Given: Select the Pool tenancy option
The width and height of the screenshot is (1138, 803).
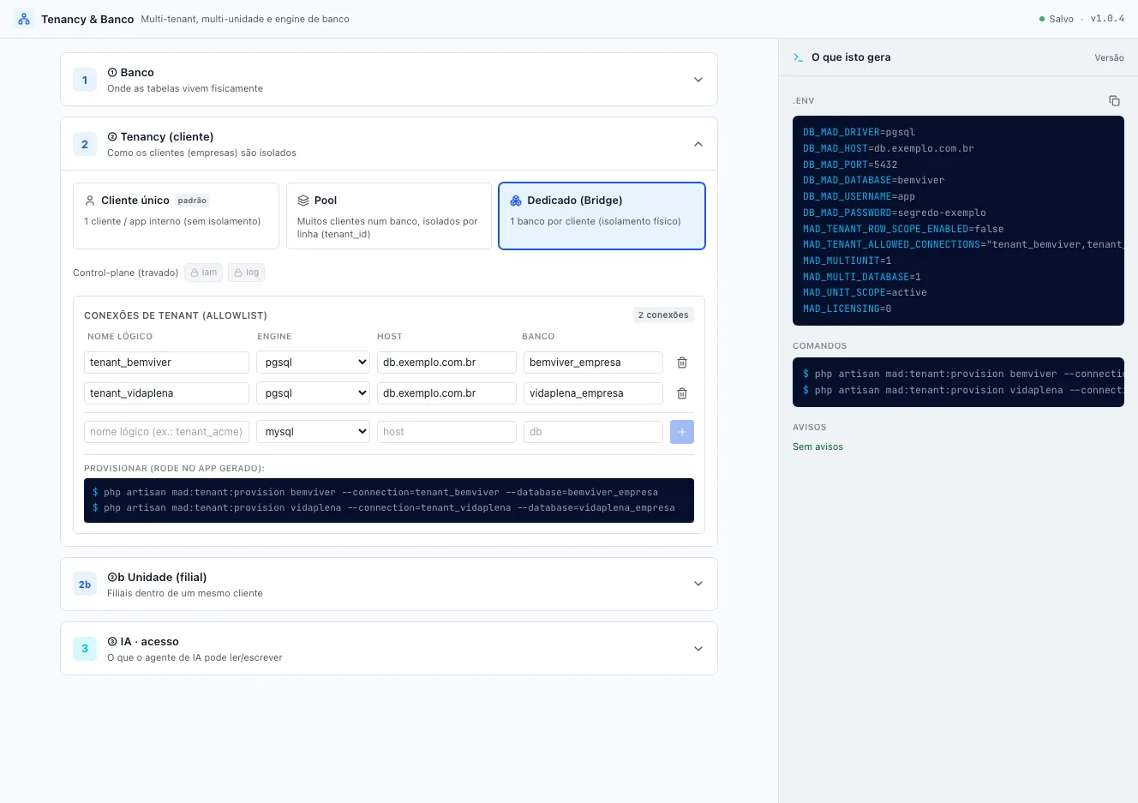Looking at the screenshot, I should (389, 216).
